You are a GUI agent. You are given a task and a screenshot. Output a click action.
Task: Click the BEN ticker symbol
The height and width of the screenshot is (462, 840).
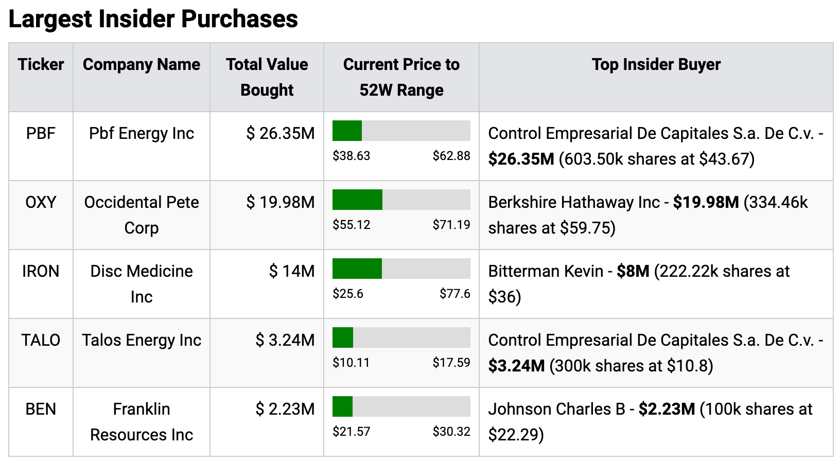pos(41,409)
